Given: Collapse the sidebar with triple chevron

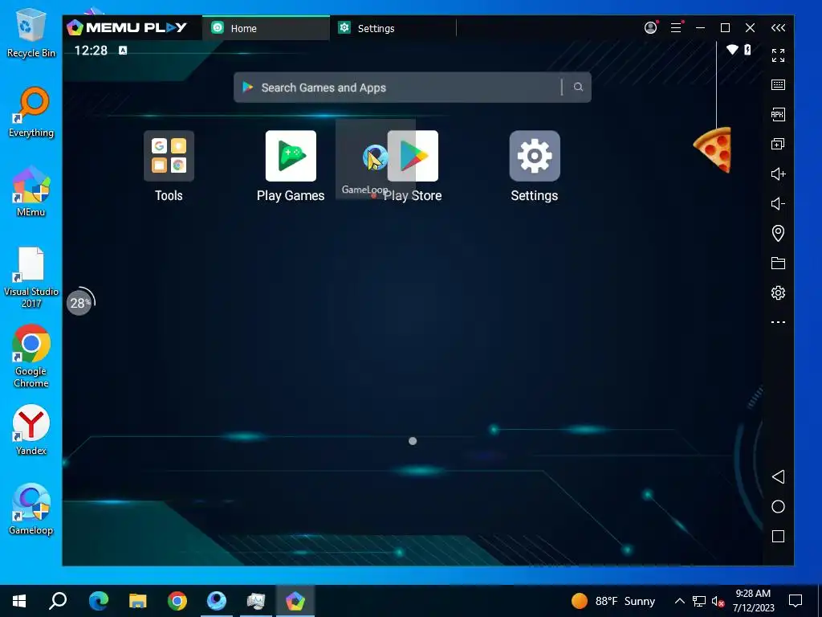Looking at the screenshot, I should pyautogui.click(x=778, y=28).
